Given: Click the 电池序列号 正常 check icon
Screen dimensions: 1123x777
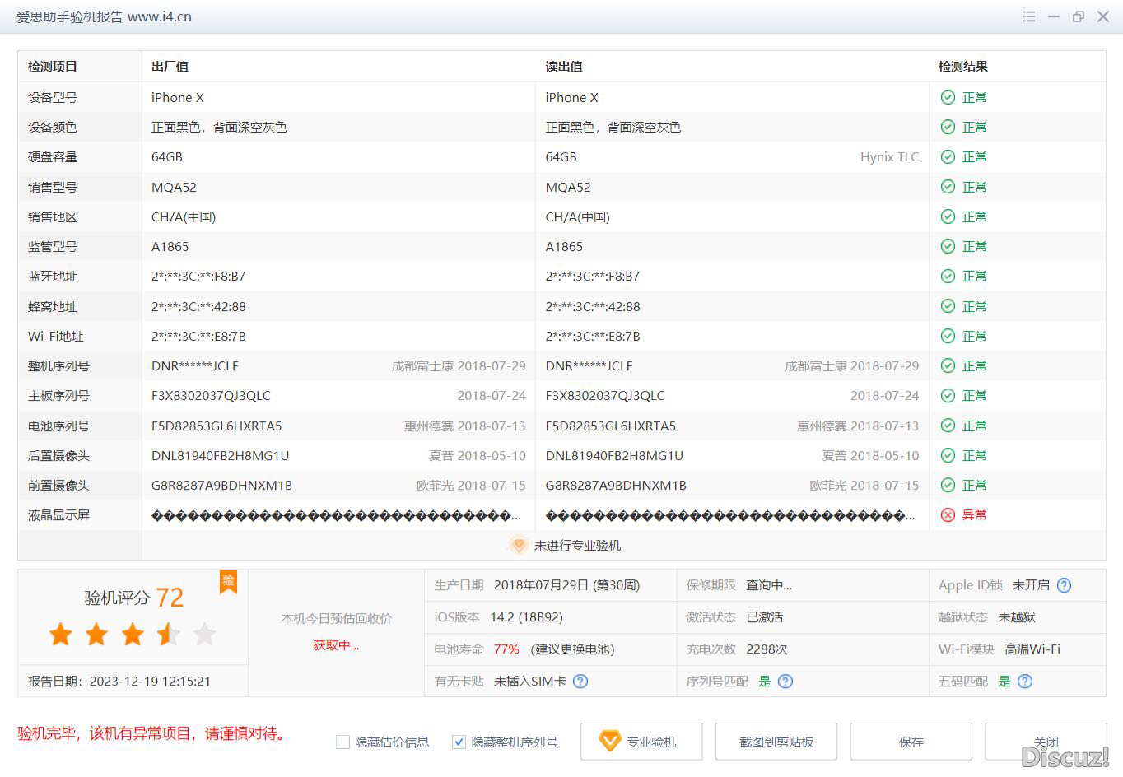Looking at the screenshot, I should [x=948, y=426].
